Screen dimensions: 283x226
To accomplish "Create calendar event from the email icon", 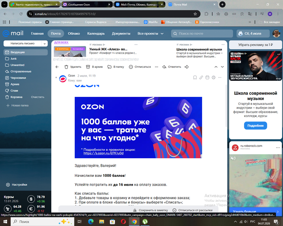I will 207,77.
